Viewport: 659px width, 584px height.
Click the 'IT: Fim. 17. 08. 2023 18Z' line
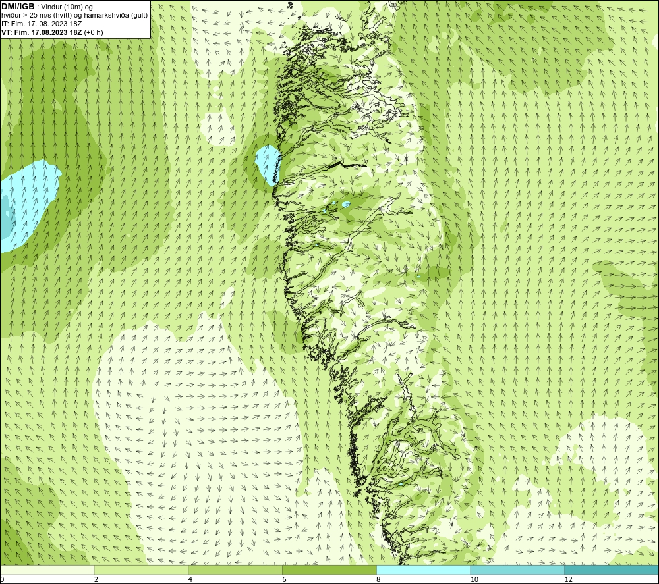tap(42, 24)
